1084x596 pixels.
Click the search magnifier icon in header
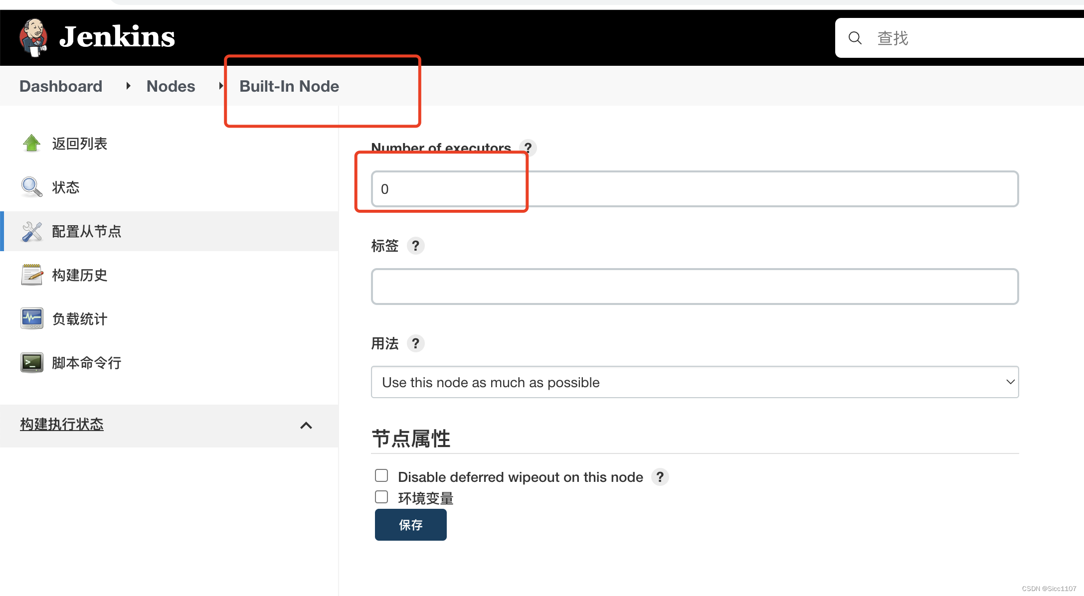pos(855,38)
